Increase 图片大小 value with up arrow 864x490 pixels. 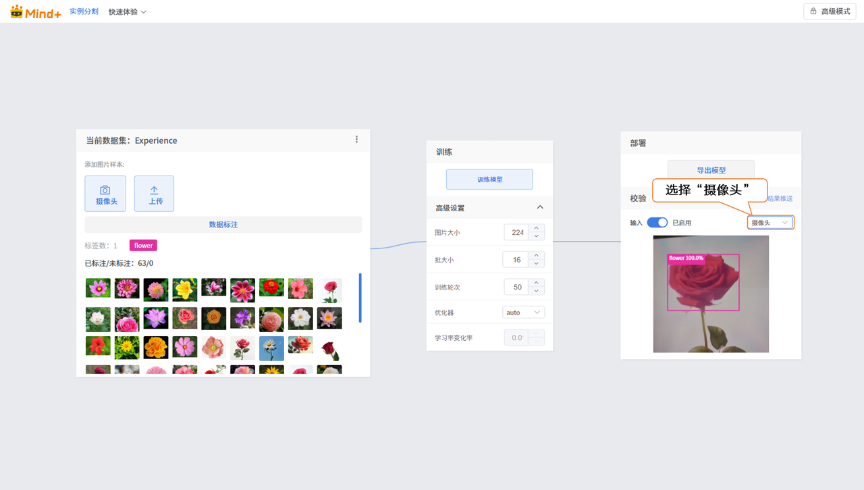(x=536, y=228)
